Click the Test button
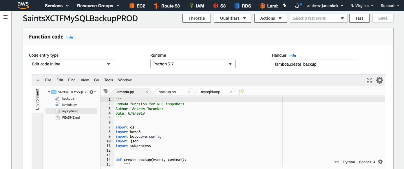Viewport: 404px width, 169px height. pos(359,18)
